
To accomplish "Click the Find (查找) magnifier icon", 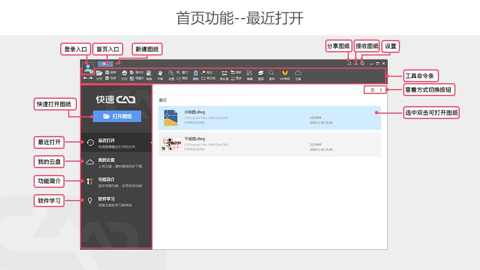I will [x=271, y=74].
